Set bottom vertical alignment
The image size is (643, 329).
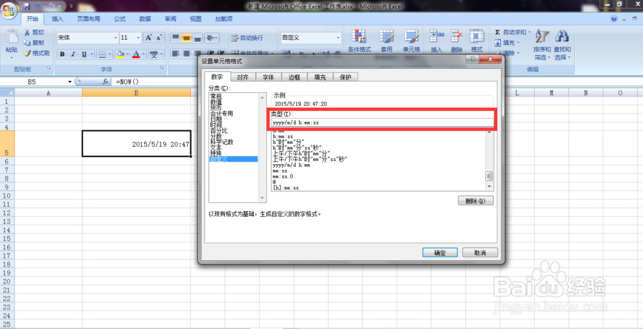pyautogui.click(x=197, y=38)
